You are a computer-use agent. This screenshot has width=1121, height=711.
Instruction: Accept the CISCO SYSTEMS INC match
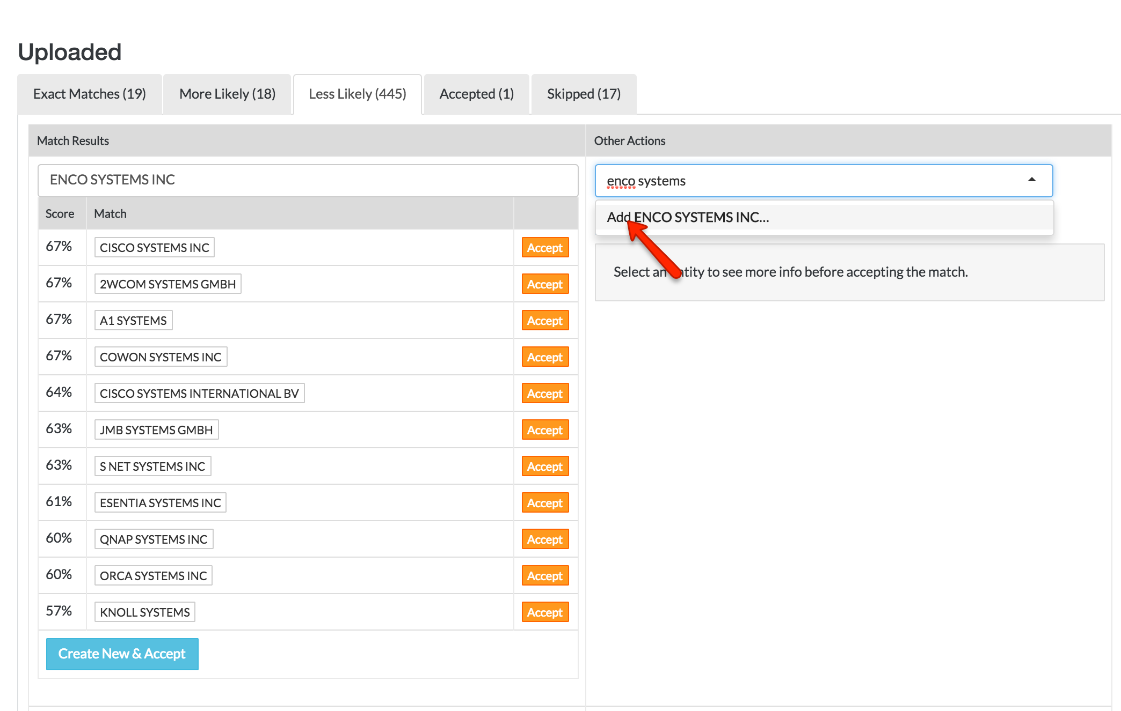[x=544, y=248]
